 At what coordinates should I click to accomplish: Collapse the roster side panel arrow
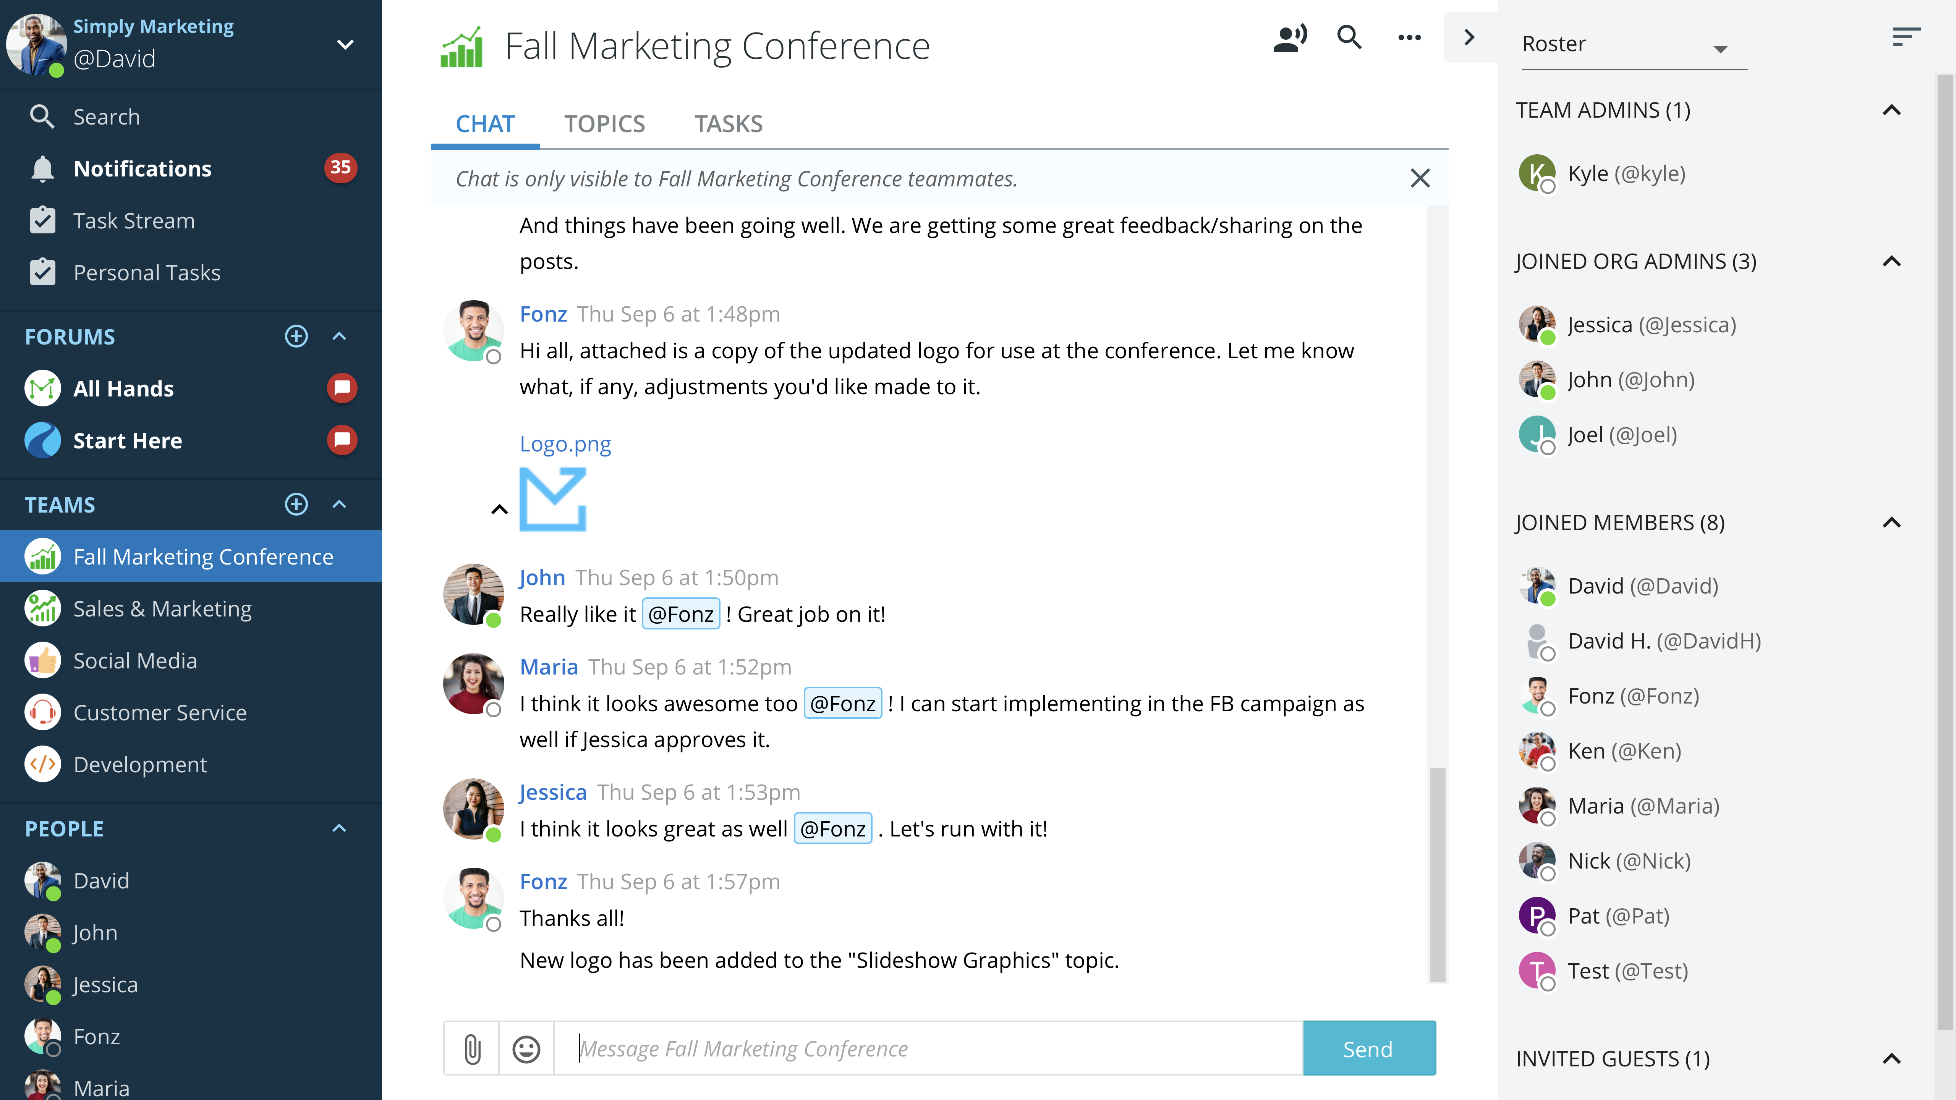coord(1469,37)
